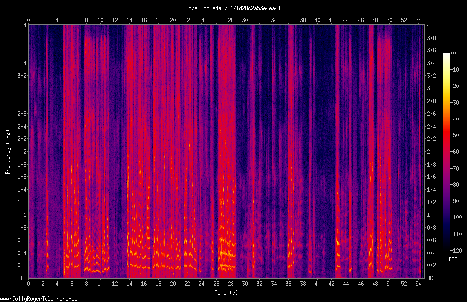Click the -70 label on the color scale
Viewport: 467px width, 302px height.
click(x=455, y=169)
